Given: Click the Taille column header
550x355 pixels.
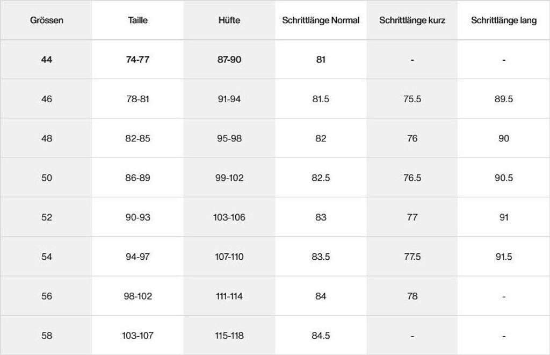Looking at the screenshot, I should (137, 20).
